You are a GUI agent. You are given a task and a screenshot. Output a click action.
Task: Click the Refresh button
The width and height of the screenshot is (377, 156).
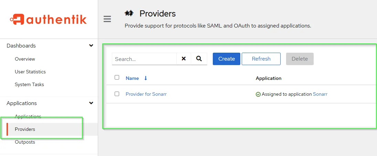[261, 59]
